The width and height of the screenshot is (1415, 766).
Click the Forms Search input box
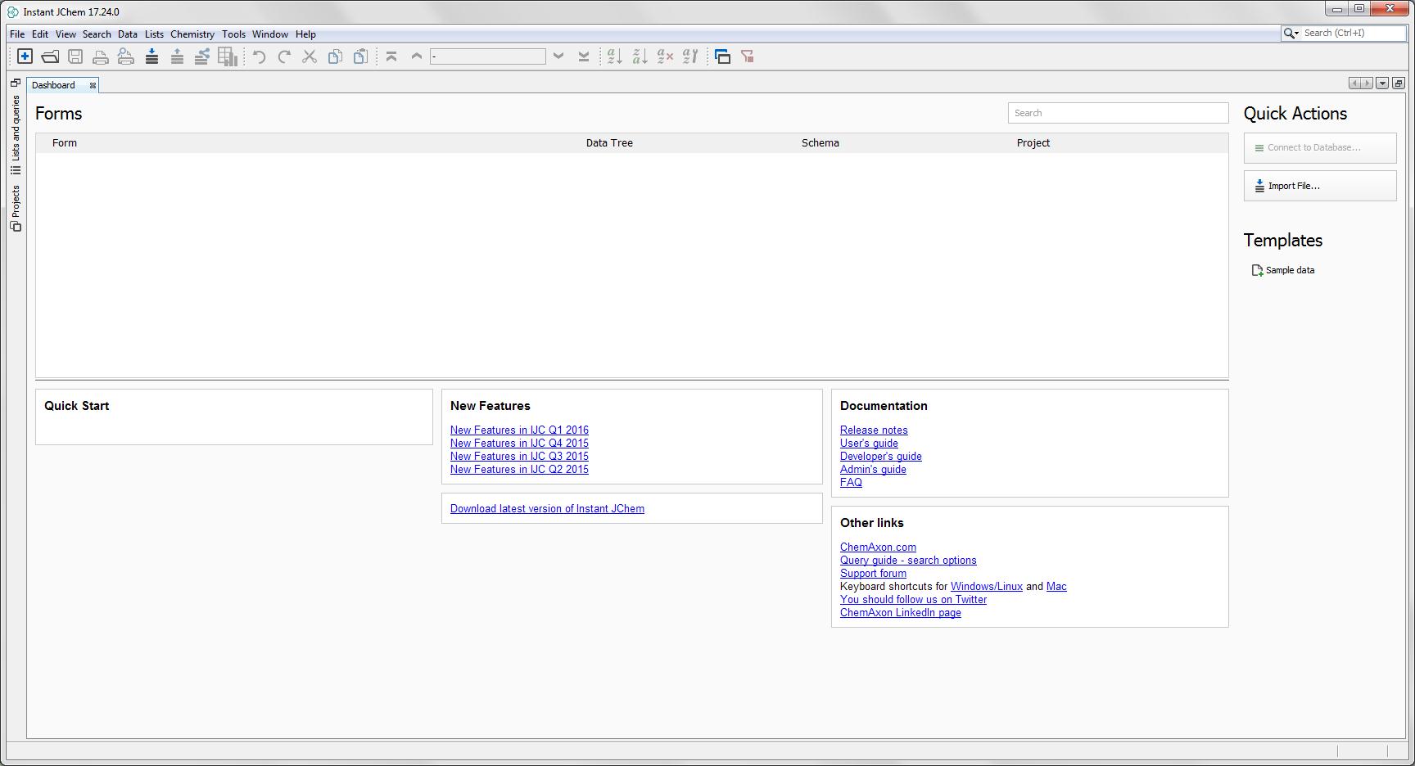point(1118,113)
